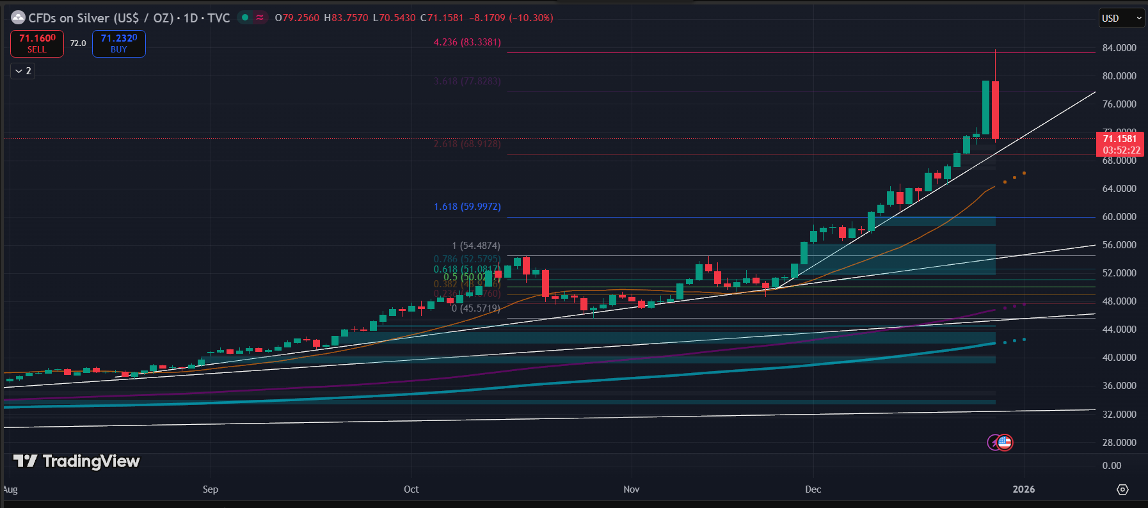The height and width of the screenshot is (508, 1148).
Task: Click the bar countdown timer 03:52:22
Action: coord(1121,150)
